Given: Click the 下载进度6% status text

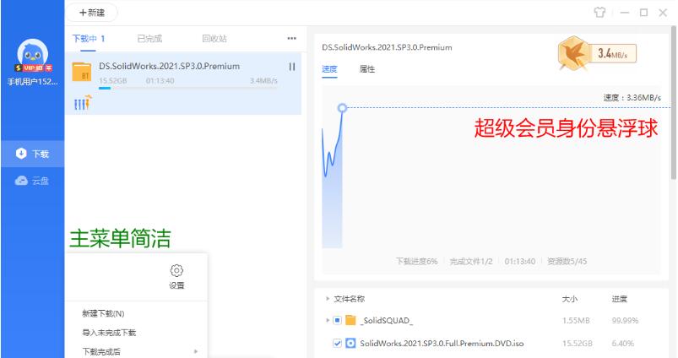Looking at the screenshot, I should click(417, 261).
